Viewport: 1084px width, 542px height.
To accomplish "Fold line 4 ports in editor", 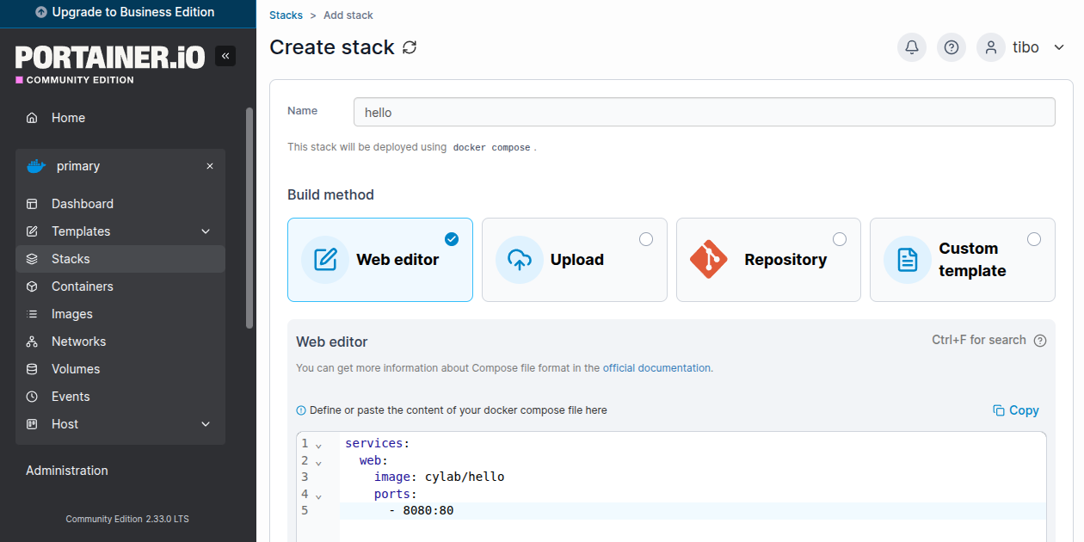I will coord(318,496).
